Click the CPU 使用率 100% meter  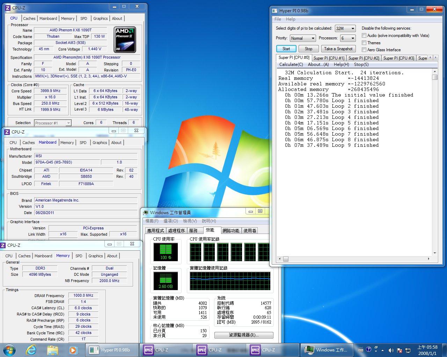pos(166,252)
